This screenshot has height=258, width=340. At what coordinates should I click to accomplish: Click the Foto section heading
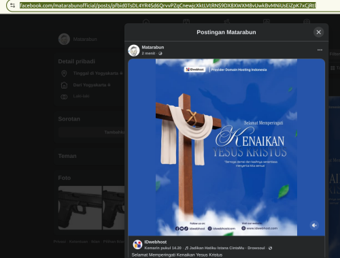coord(65,178)
